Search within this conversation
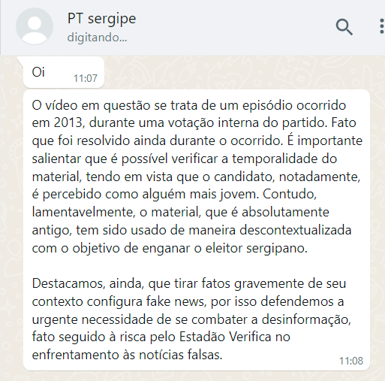The height and width of the screenshot is (381, 385). 344,27
